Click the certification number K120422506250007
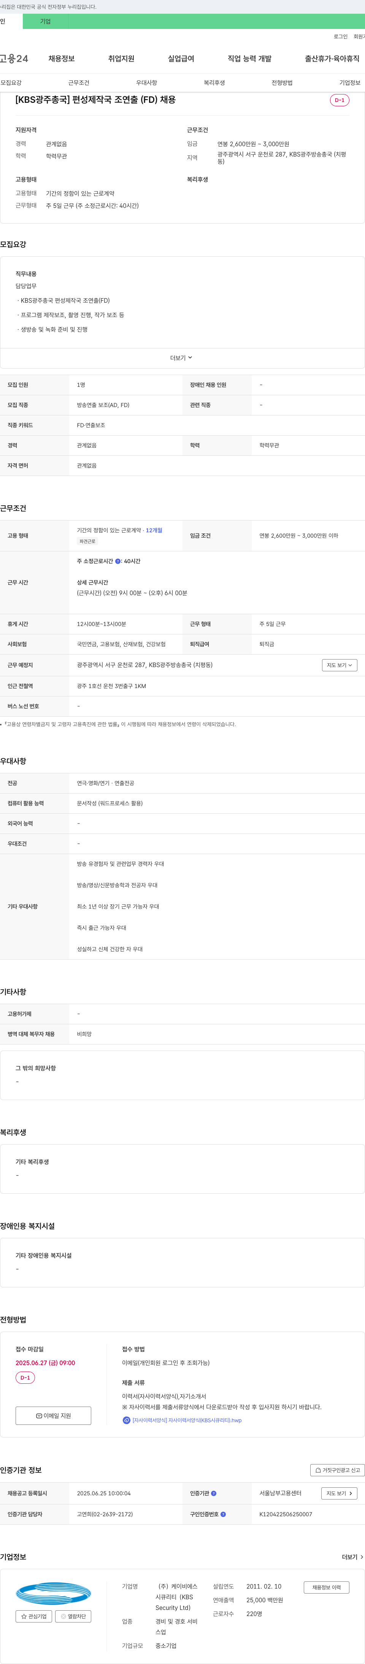The image size is (365, 1664). tap(286, 1514)
